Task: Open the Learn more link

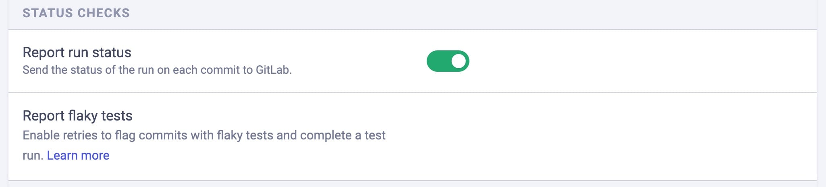Action: [x=78, y=155]
